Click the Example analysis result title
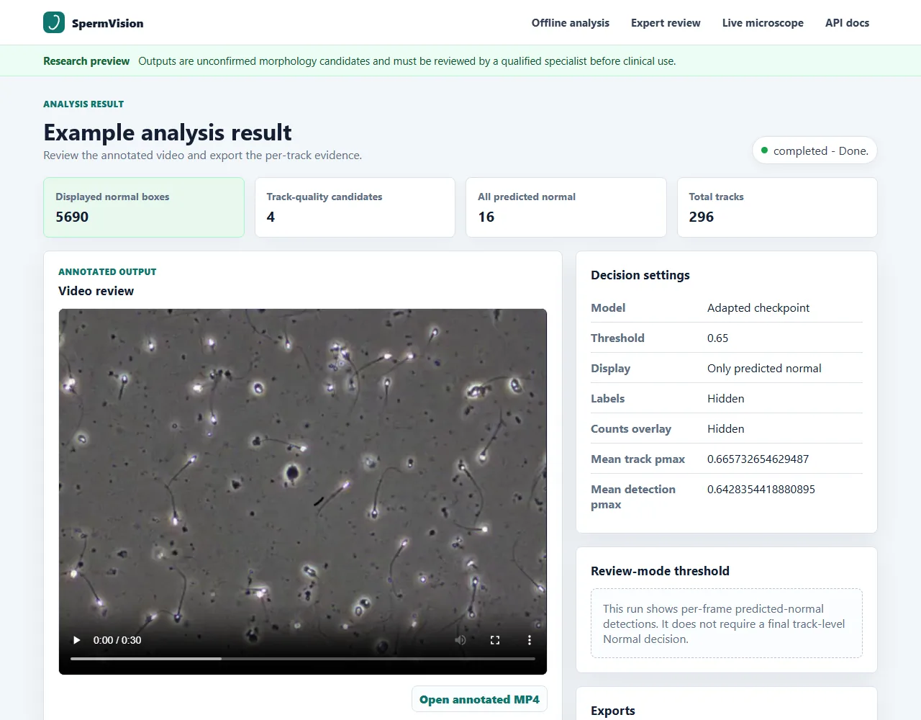This screenshot has height=720, width=921. (x=168, y=132)
